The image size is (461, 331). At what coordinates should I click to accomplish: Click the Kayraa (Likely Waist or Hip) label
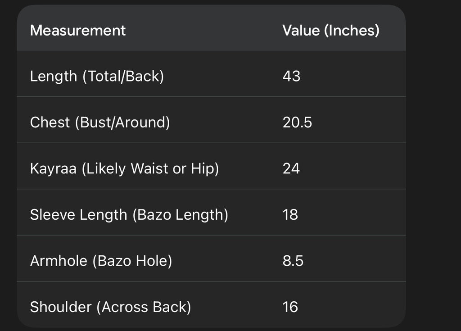coord(124,168)
